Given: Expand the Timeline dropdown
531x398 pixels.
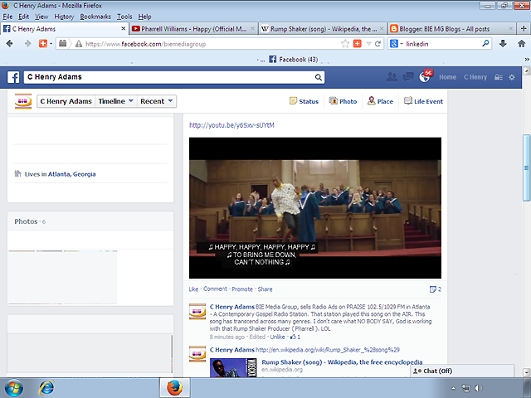Looking at the screenshot, I should (x=116, y=101).
